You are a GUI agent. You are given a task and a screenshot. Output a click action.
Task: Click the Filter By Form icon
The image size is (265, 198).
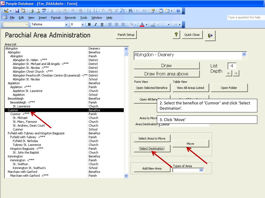pos(110,11)
